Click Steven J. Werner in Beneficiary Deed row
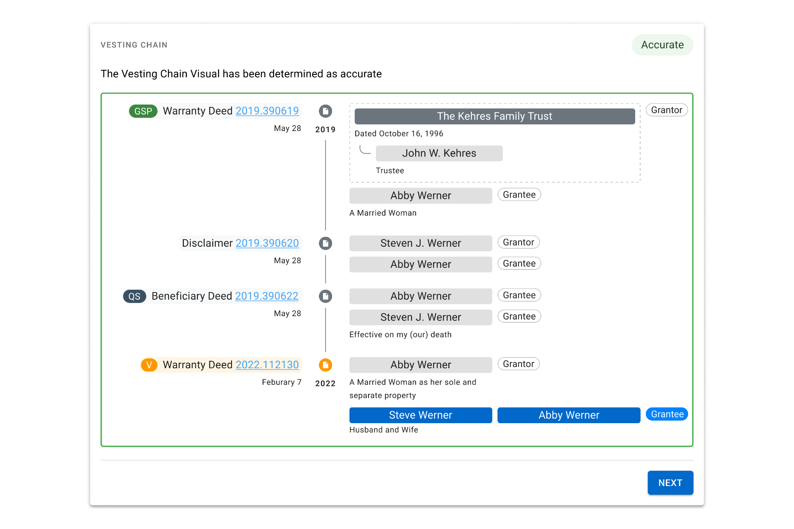Viewport: 794px width, 529px height. pos(421,317)
